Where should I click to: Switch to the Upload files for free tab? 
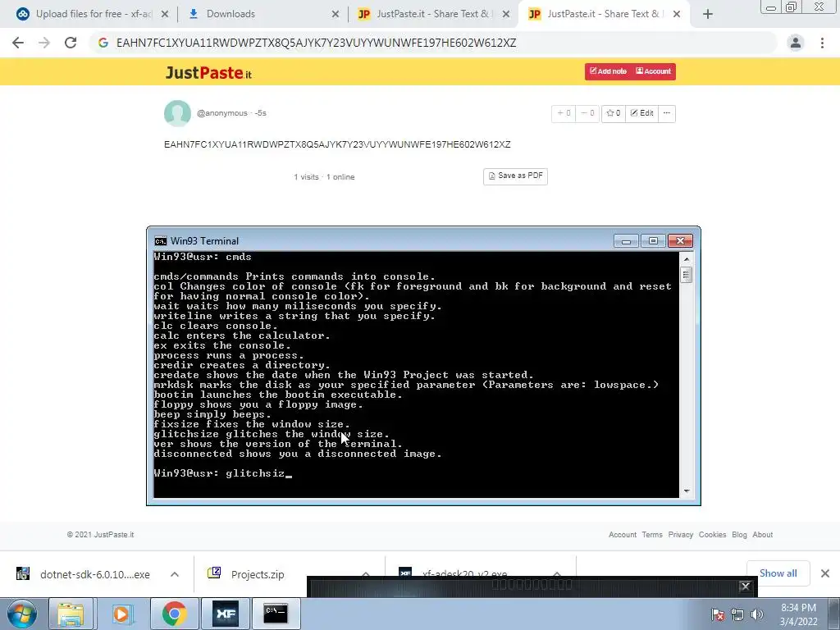tap(85, 14)
